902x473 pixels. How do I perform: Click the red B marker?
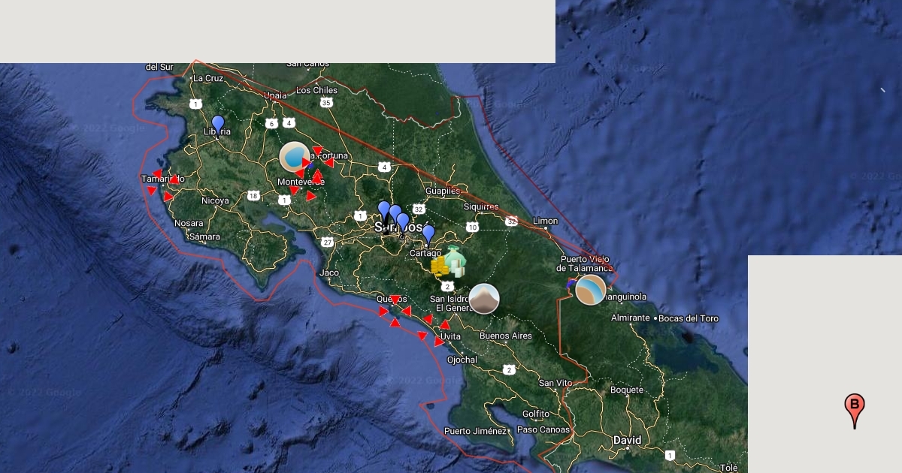pyautogui.click(x=854, y=409)
